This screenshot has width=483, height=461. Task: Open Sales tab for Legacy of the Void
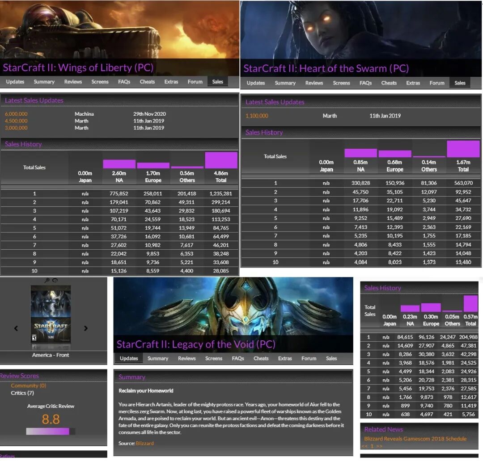click(331, 358)
